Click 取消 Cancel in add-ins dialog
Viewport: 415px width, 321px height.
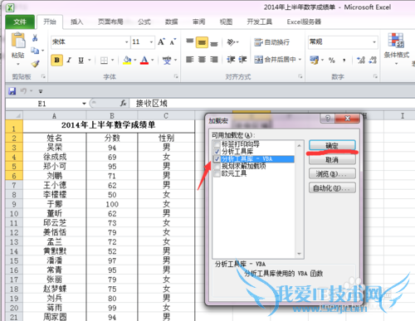click(x=332, y=160)
